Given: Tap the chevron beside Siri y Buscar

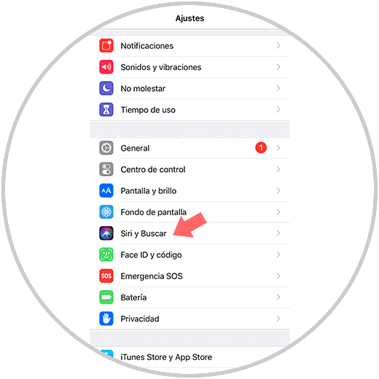Looking at the screenshot, I should (278, 233).
